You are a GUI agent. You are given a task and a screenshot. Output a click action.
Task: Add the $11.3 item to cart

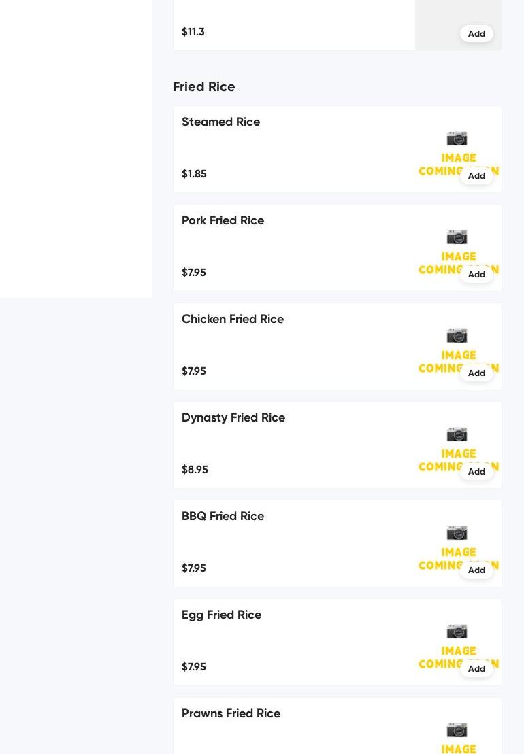point(476,34)
